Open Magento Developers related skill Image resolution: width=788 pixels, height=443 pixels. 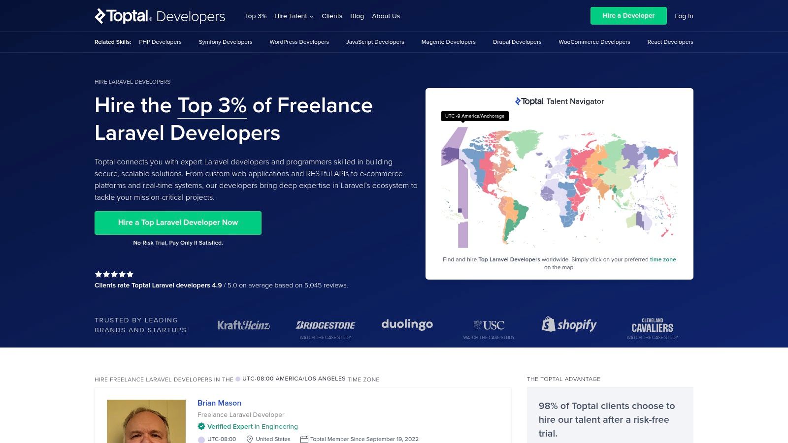pos(448,42)
